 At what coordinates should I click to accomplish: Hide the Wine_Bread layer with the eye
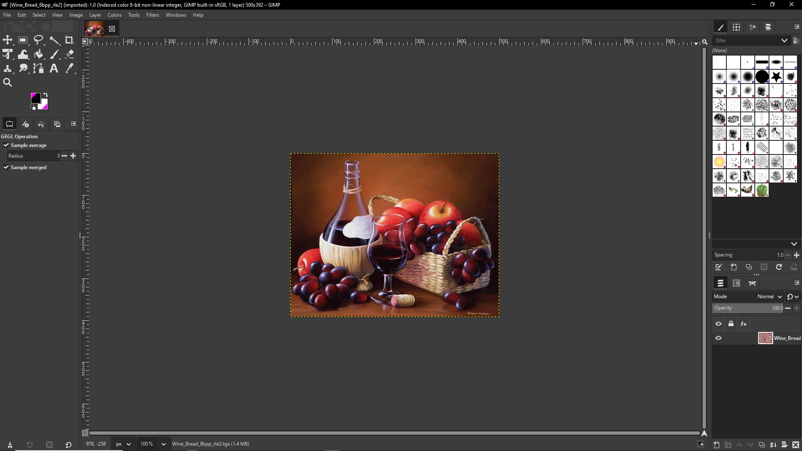(x=718, y=338)
